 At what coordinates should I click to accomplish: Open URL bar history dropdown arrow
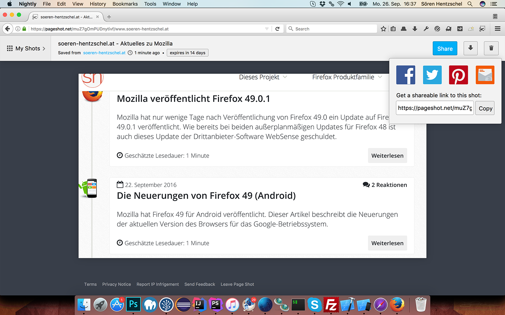pyautogui.click(x=267, y=29)
